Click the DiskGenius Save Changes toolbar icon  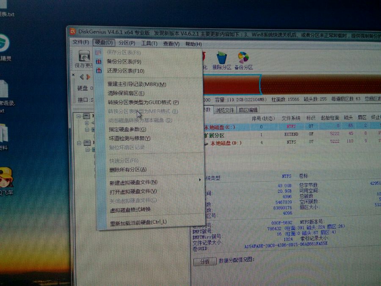click(x=84, y=56)
